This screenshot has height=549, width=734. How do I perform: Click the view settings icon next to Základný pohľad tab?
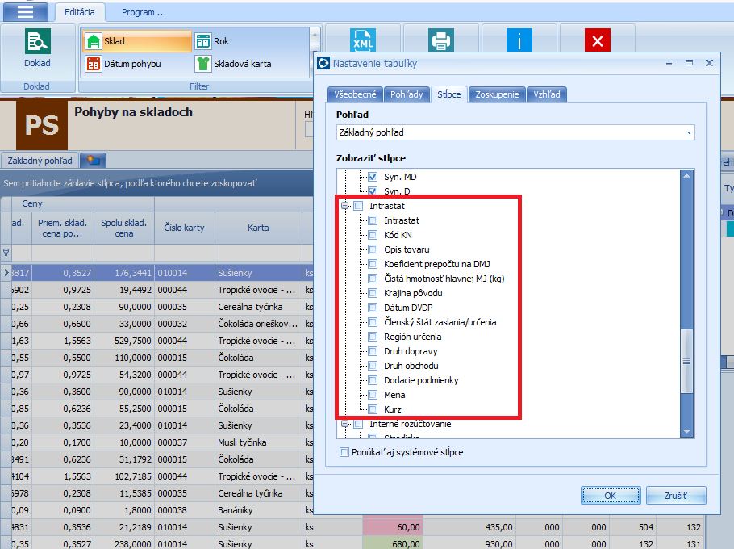[93, 161]
